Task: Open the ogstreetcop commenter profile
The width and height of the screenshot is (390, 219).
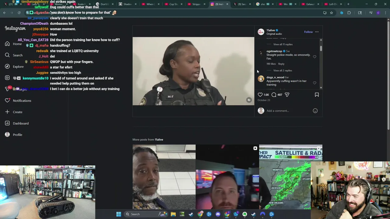Action: 274,51
